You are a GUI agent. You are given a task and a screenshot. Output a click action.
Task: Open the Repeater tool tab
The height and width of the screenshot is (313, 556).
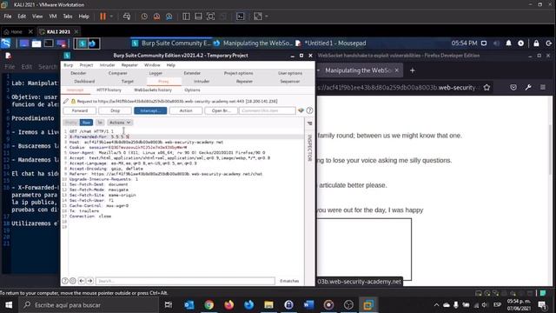pos(244,81)
